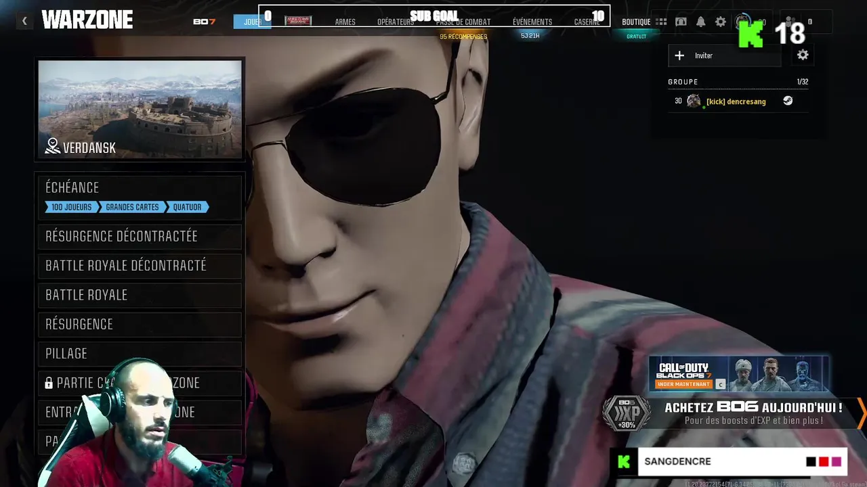867x487 pixels.
Task: Open the Caserne tab
Action: (587, 22)
